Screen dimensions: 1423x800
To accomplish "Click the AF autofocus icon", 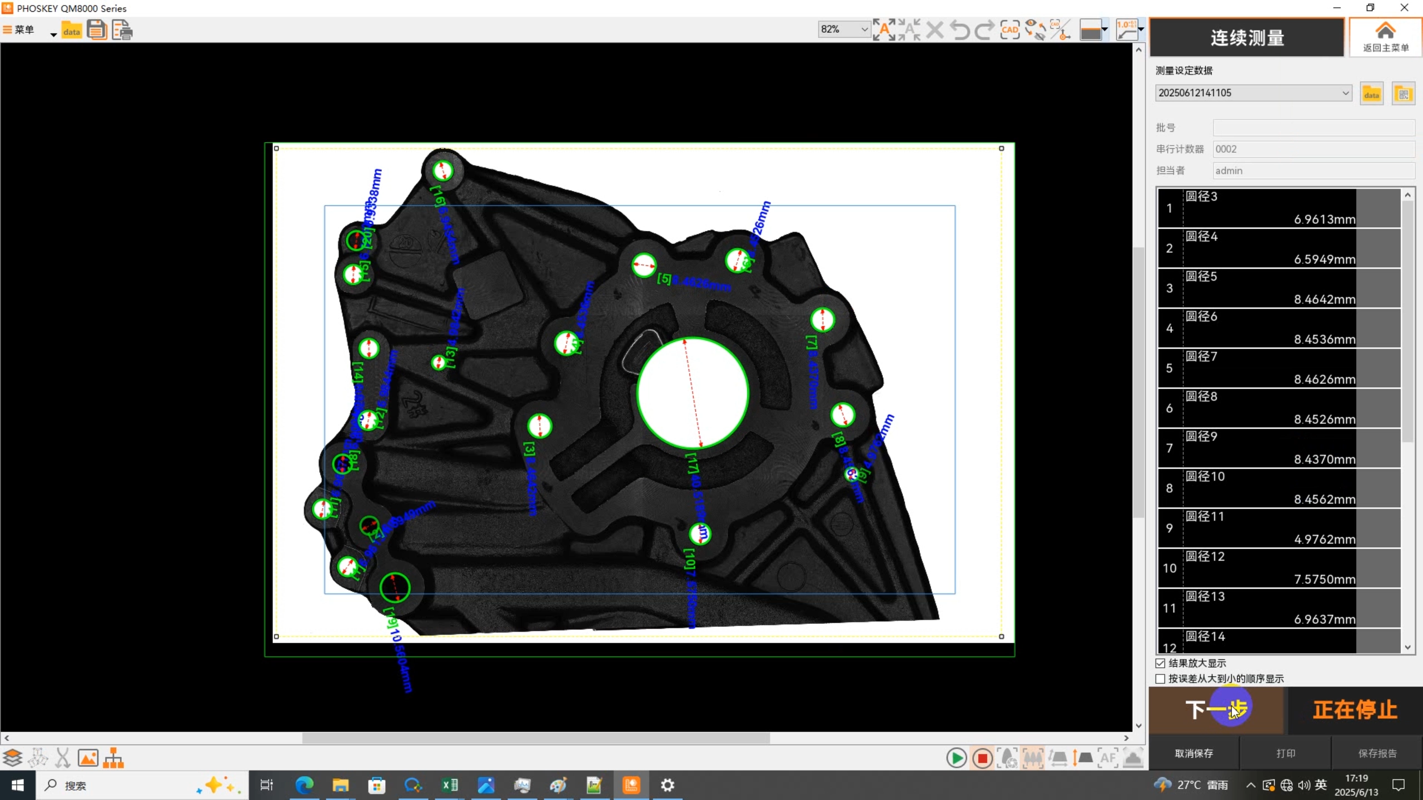I will click(1108, 758).
